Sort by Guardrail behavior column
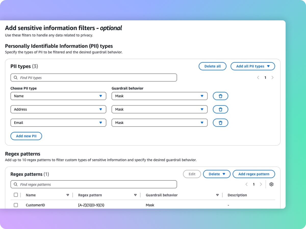Screen dimensions: 306x229 (x=217, y=195)
